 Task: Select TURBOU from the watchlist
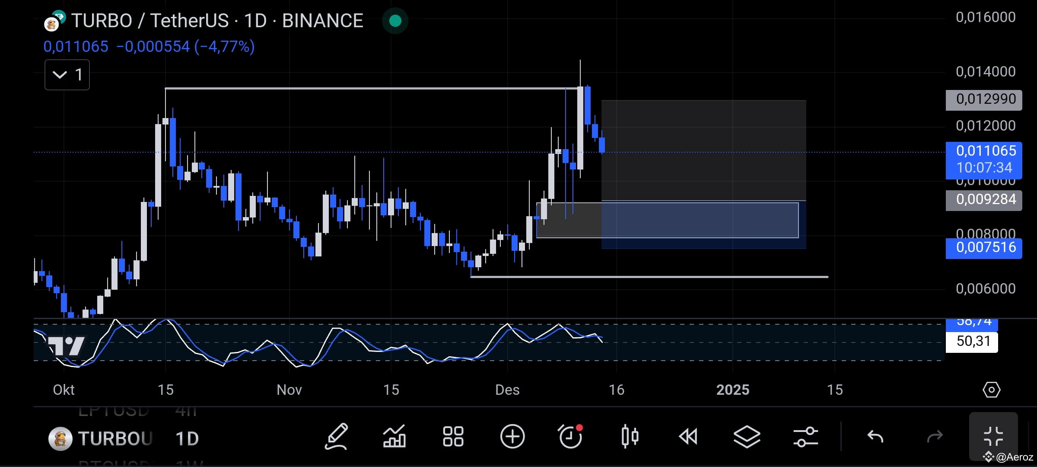click(x=114, y=438)
